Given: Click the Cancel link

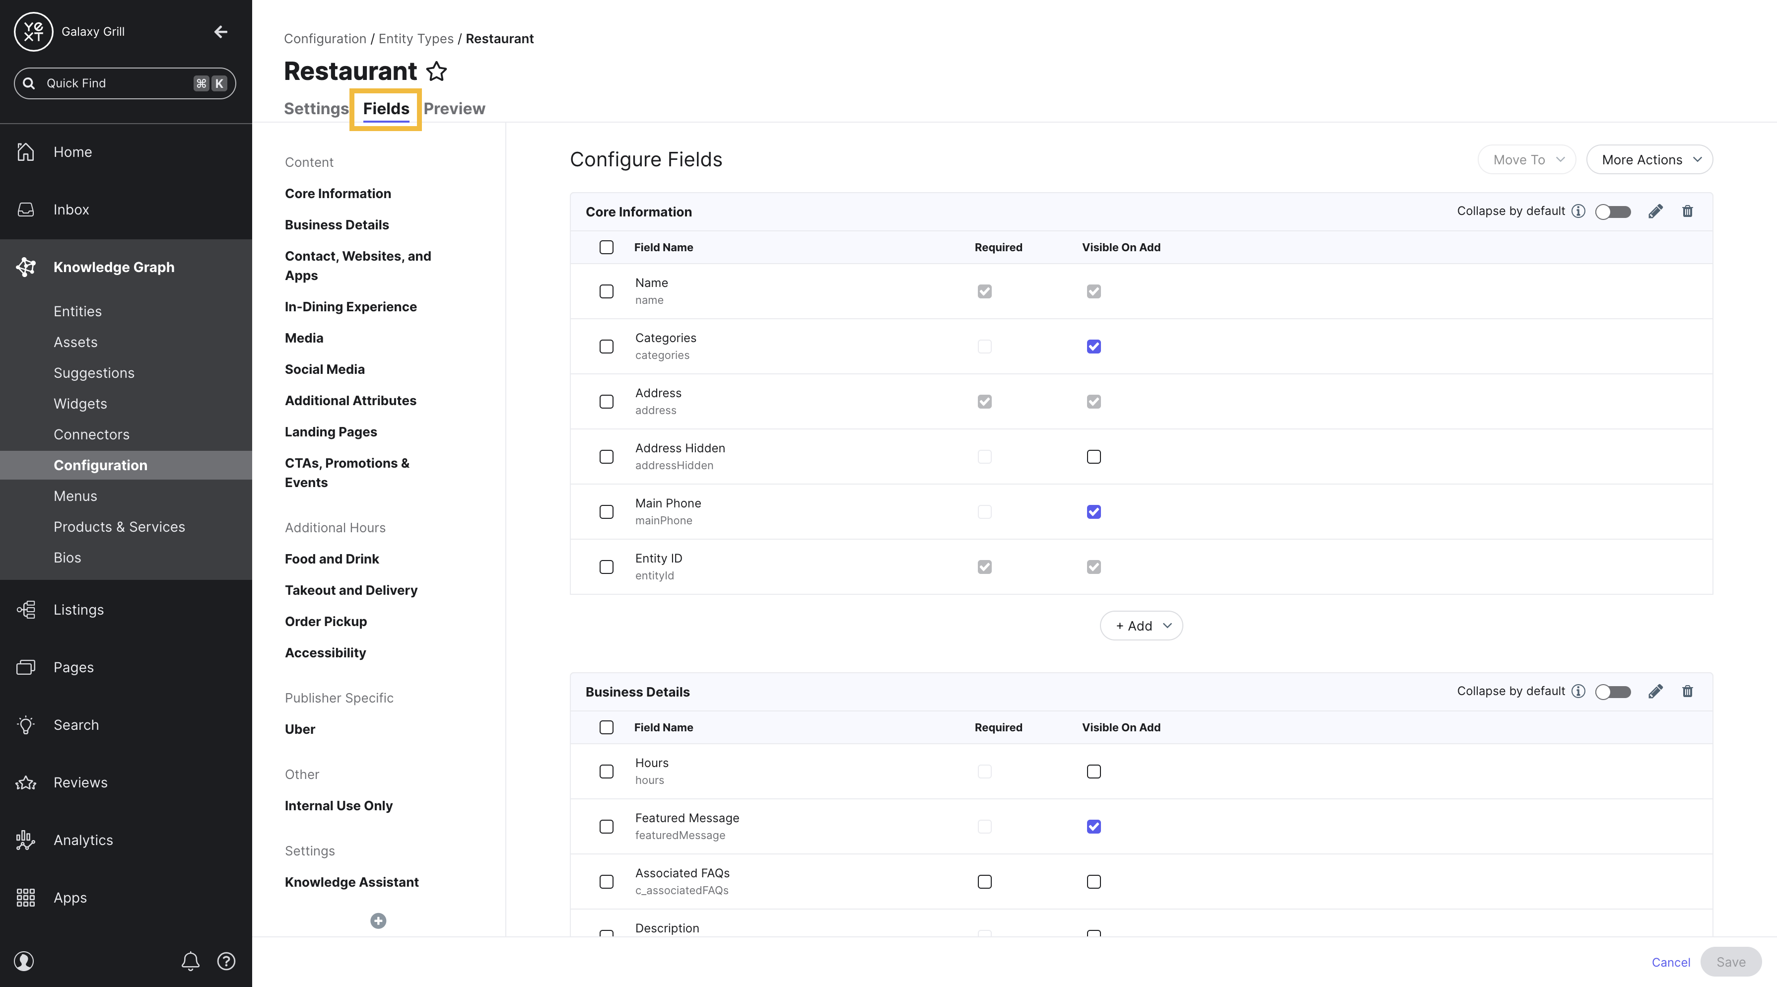Looking at the screenshot, I should (1670, 962).
